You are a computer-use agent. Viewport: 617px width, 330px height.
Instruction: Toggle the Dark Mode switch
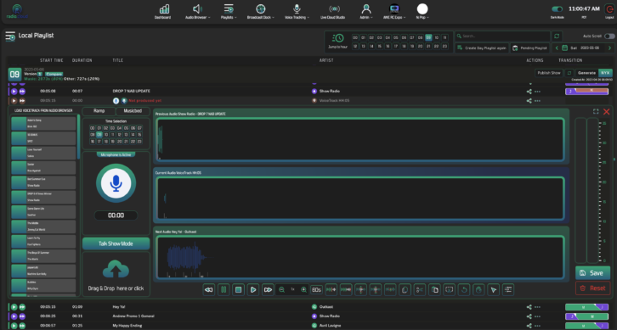[x=558, y=9]
